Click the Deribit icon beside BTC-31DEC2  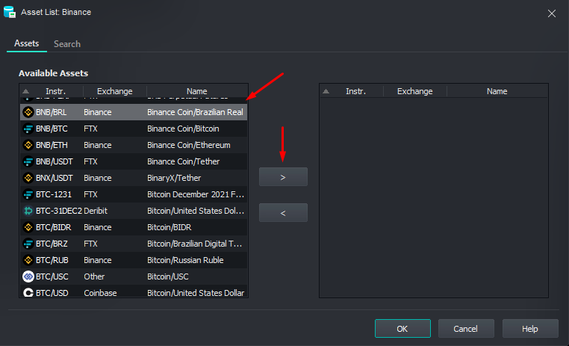coord(28,211)
